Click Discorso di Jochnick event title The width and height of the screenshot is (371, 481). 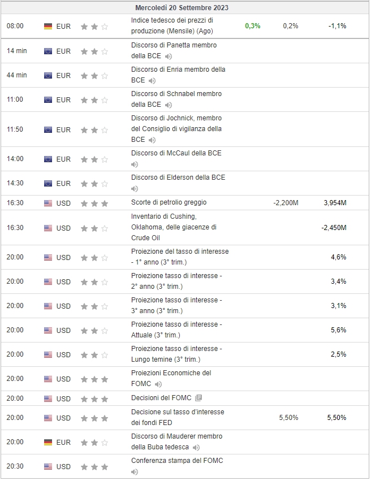pos(176,129)
